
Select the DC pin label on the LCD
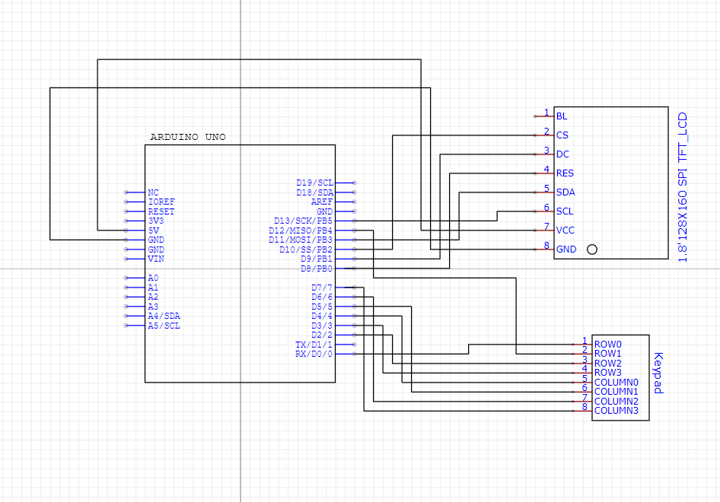[x=562, y=154]
